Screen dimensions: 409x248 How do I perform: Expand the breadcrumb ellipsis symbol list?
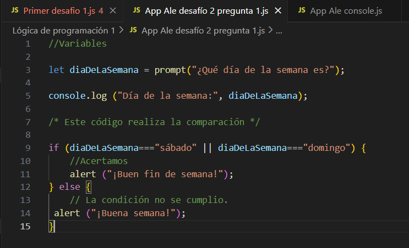[279, 30]
